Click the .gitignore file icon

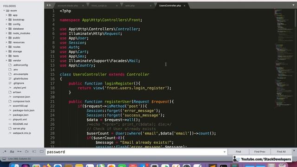pyautogui.click(x=10, y=83)
